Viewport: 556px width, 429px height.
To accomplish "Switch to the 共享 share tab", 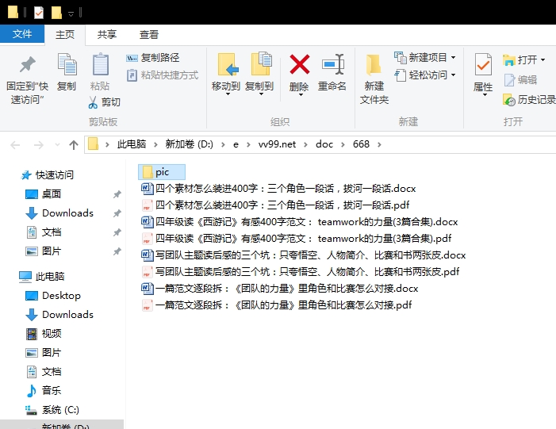I will click(107, 34).
